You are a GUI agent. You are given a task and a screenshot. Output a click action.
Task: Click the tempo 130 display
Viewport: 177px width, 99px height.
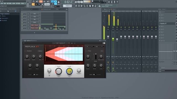coord(47,4)
